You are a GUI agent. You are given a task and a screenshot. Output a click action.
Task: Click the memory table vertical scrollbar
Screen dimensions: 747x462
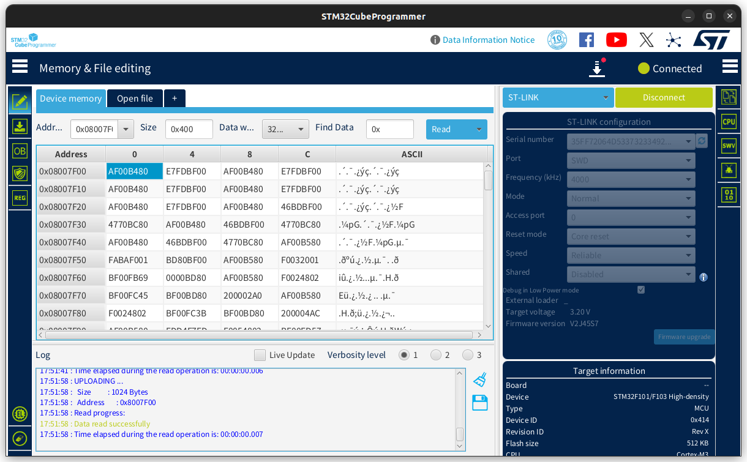tap(488, 181)
